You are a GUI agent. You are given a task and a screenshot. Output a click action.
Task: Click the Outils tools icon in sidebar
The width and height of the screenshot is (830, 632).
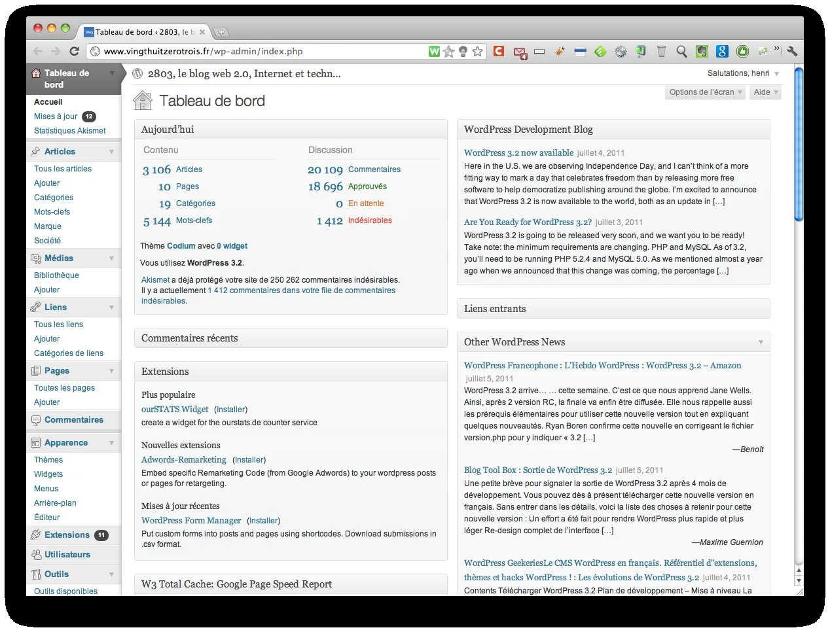[35, 574]
